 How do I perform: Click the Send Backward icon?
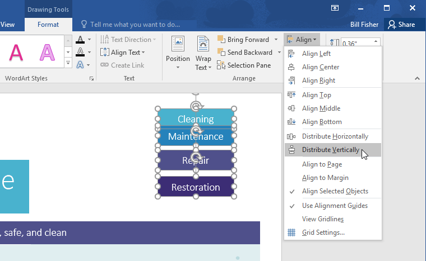coord(222,53)
